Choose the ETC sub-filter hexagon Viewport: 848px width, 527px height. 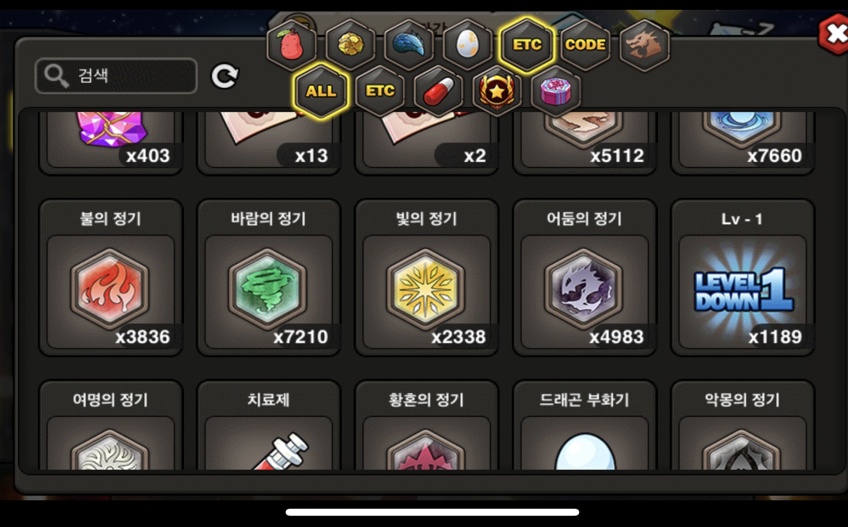click(x=380, y=91)
